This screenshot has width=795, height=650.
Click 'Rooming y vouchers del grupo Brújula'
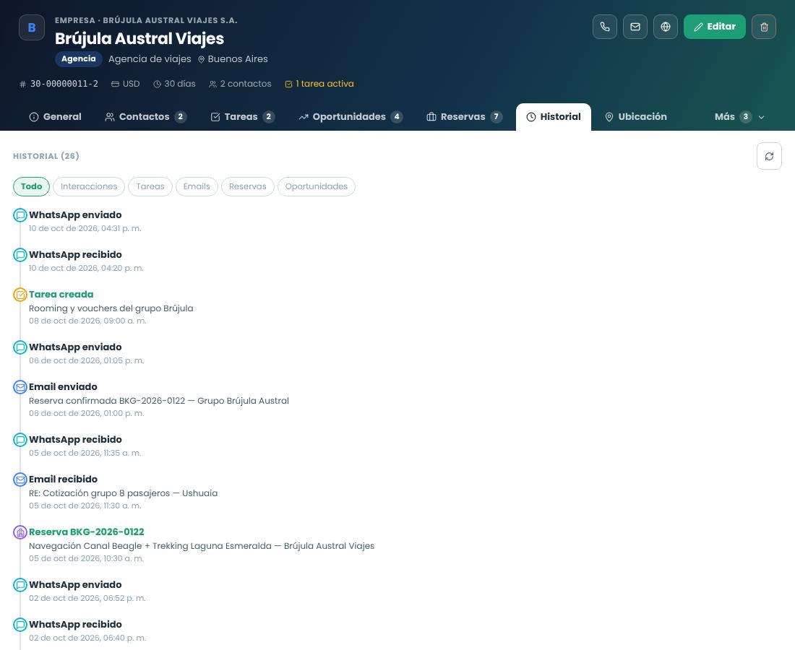pos(111,308)
